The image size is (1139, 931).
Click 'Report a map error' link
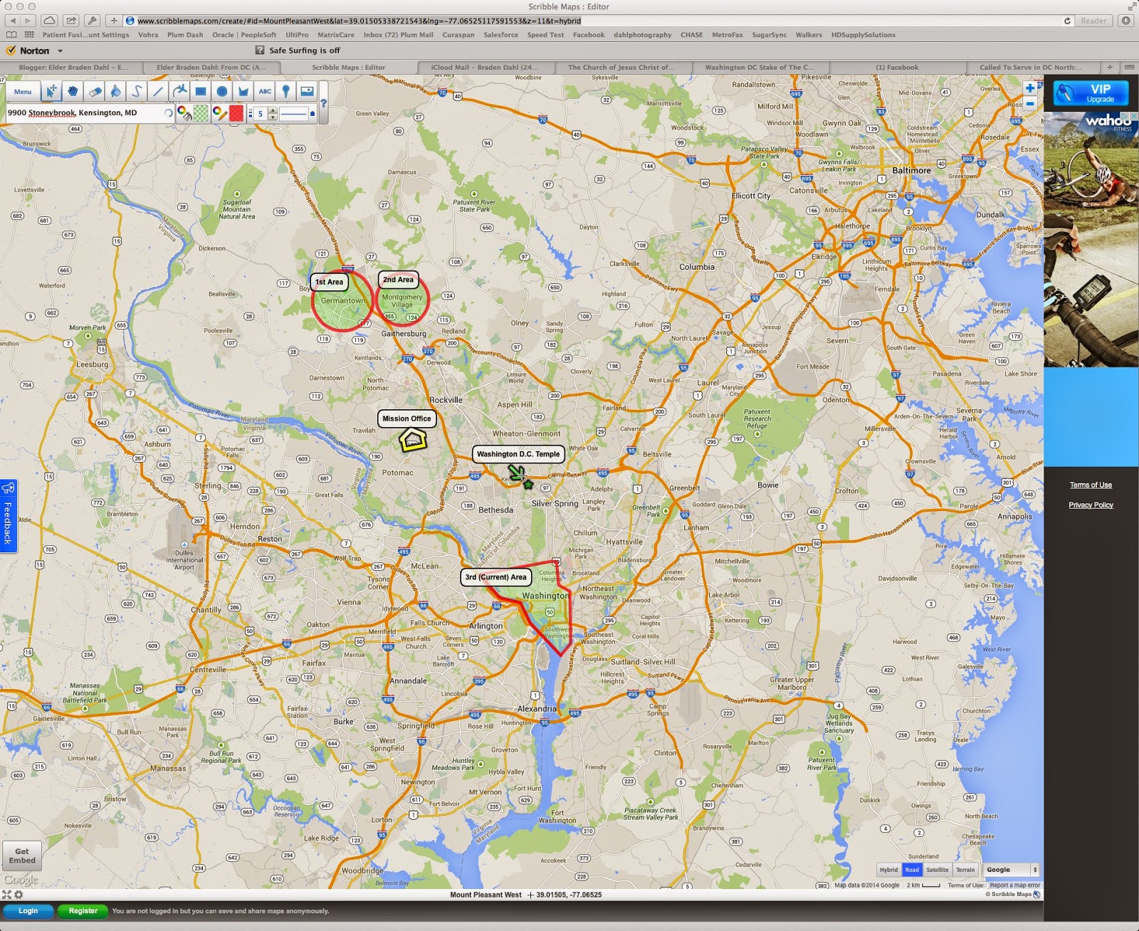click(1014, 885)
